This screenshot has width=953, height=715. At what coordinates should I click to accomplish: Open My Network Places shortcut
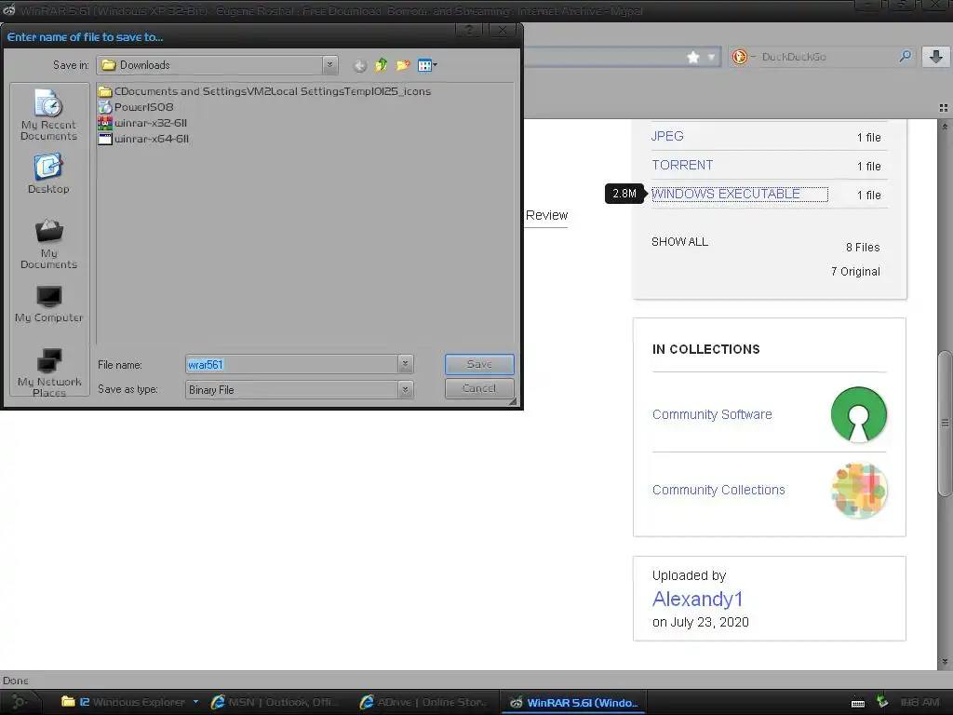coord(48,372)
